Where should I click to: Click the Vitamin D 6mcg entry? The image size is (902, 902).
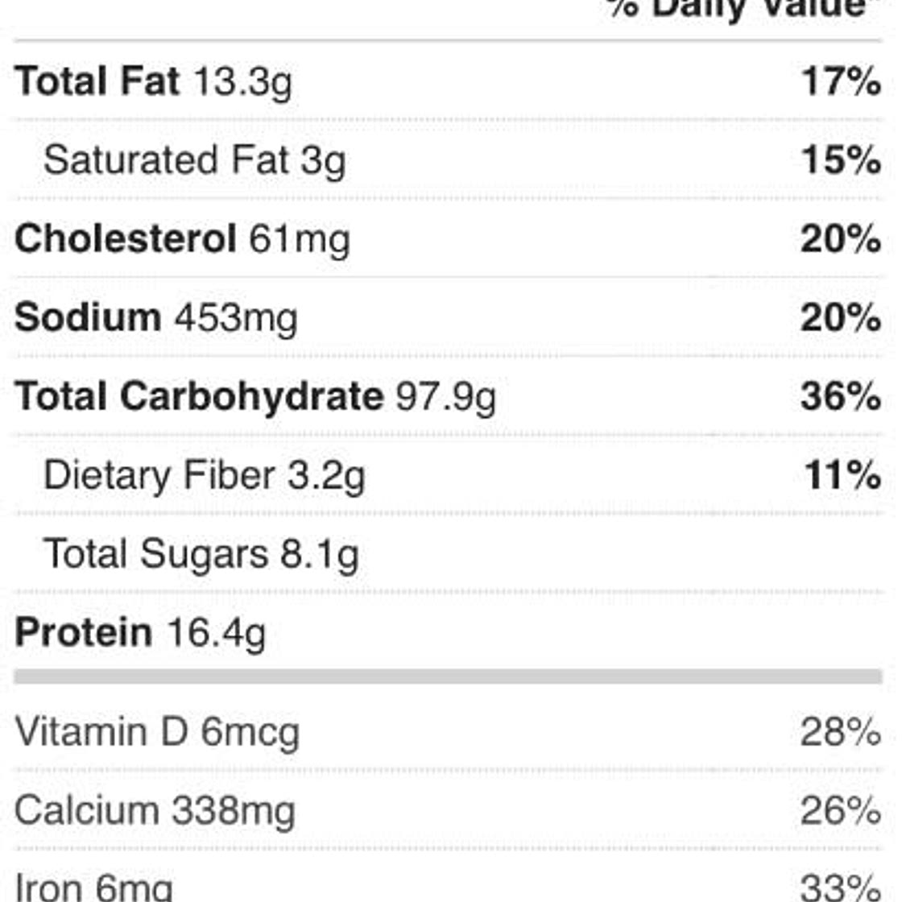tap(157, 734)
